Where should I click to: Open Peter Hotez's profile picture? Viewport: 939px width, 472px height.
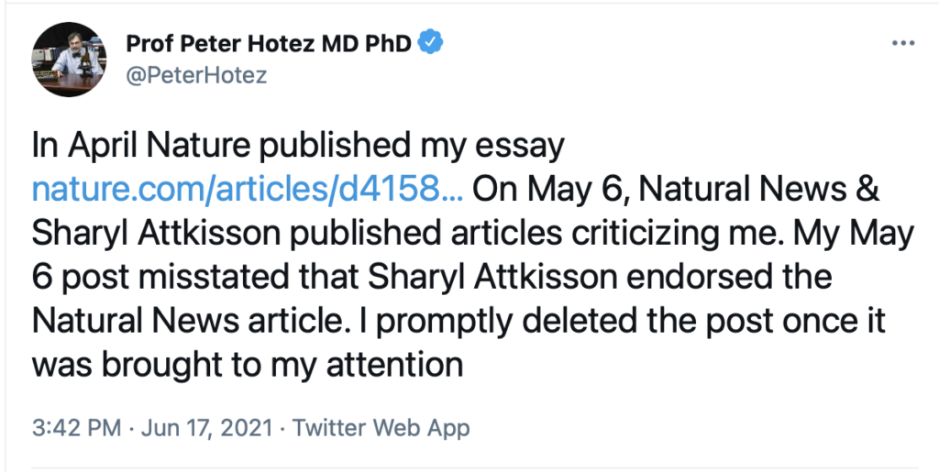(69, 60)
